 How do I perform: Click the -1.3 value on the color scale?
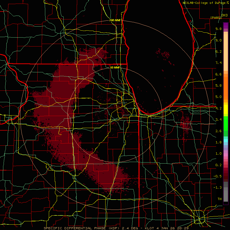(x=217, y=188)
